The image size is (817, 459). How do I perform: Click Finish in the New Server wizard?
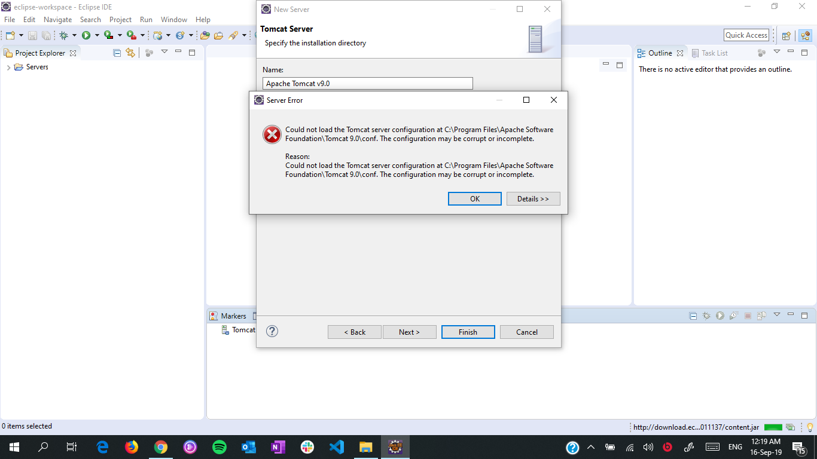[468, 332]
